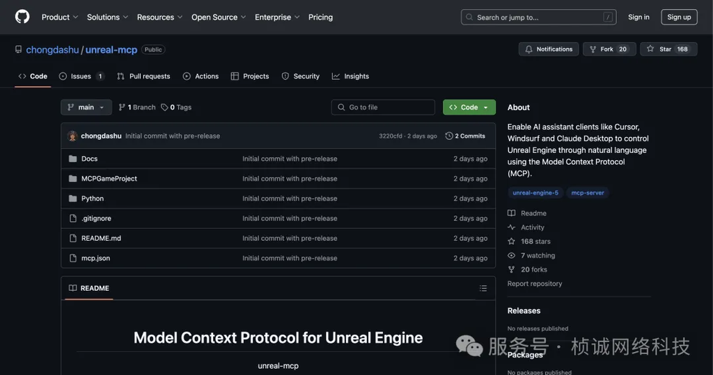Open the mcp.json row commit message
Viewport: 713px width, 375px height.
point(290,258)
